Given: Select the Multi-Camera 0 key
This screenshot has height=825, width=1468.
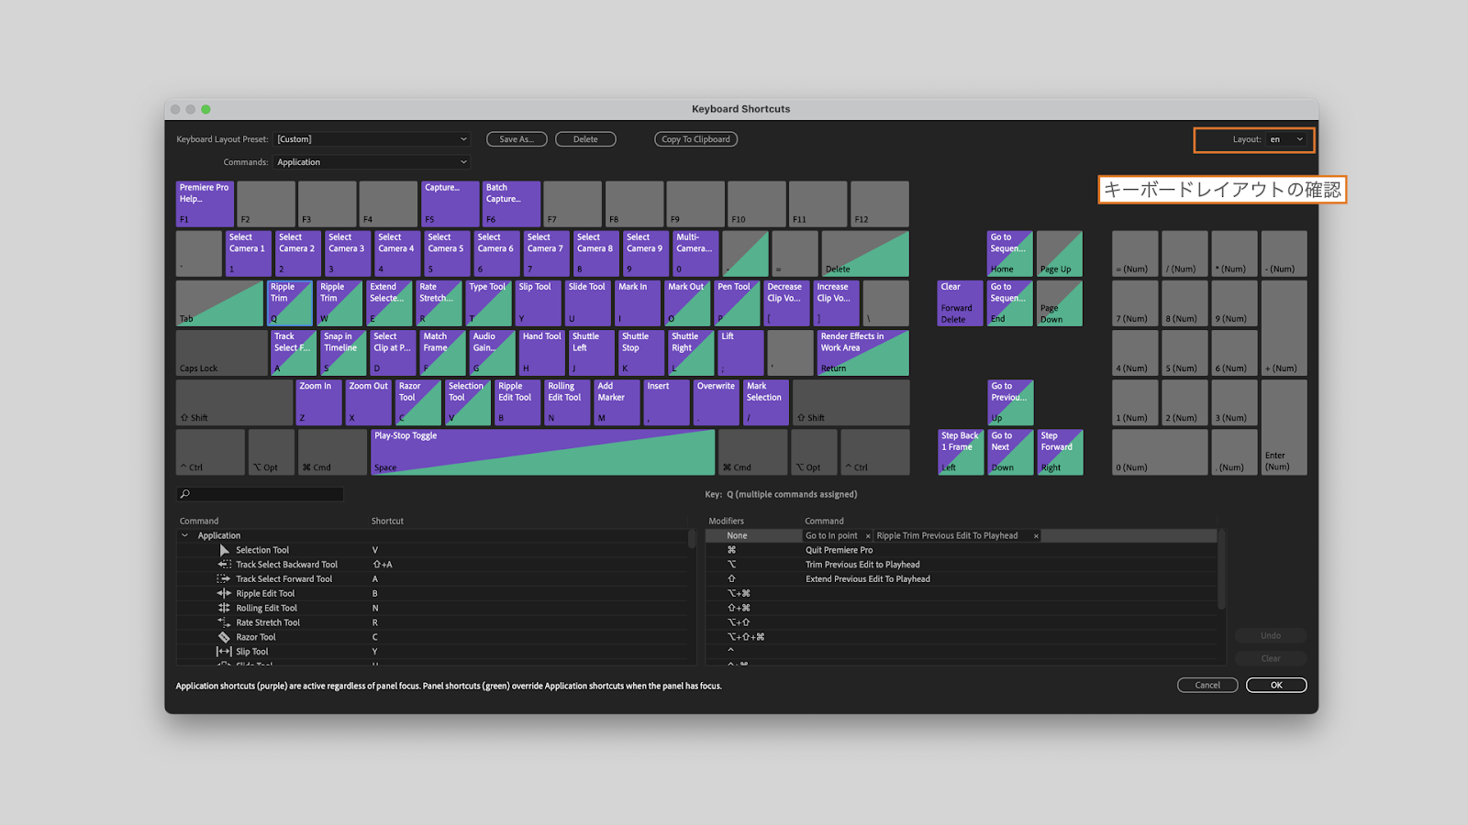Looking at the screenshot, I should [695, 254].
